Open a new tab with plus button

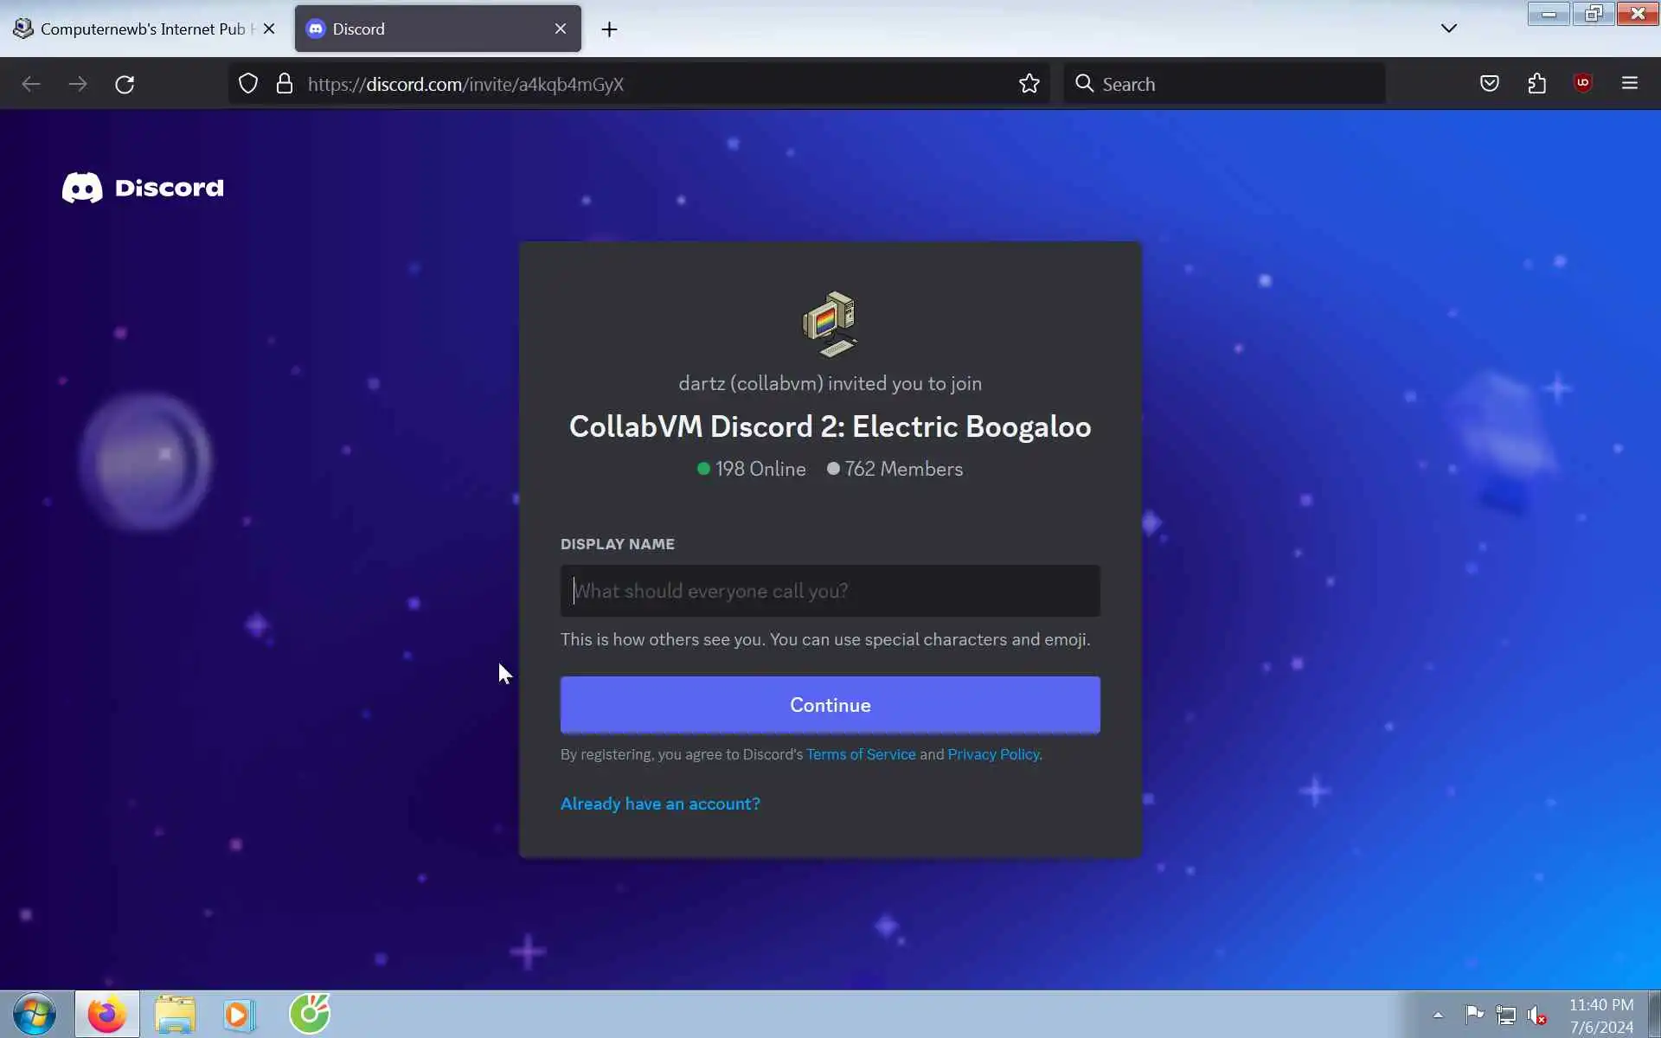point(609,29)
